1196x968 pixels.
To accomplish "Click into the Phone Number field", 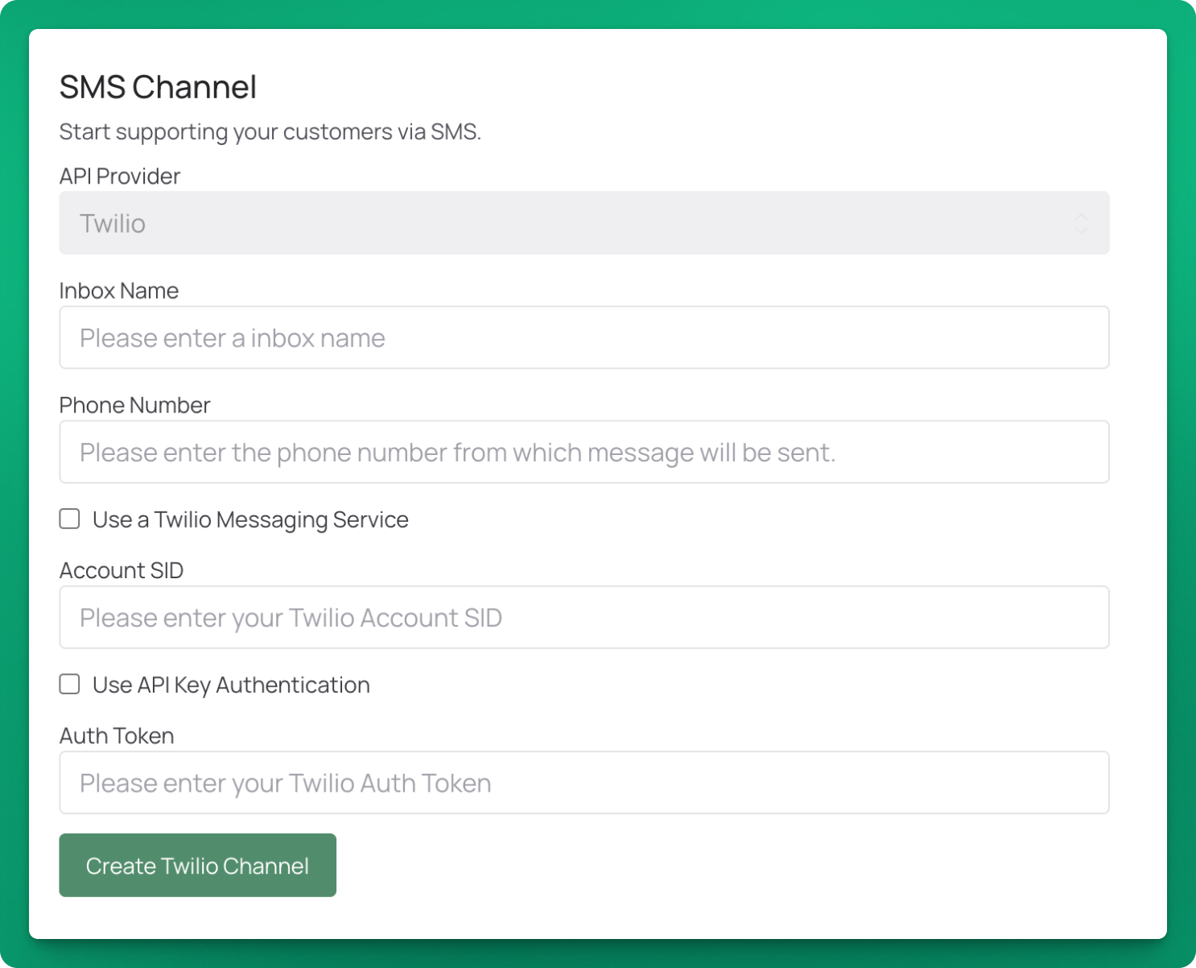I will click(584, 452).
